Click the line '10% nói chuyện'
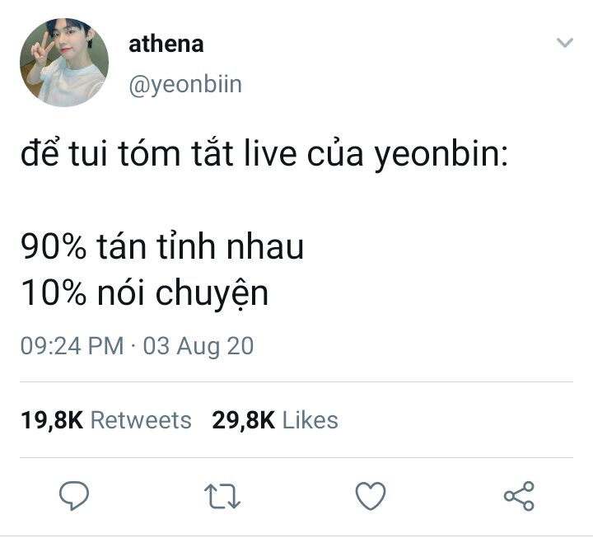 [x=144, y=293]
